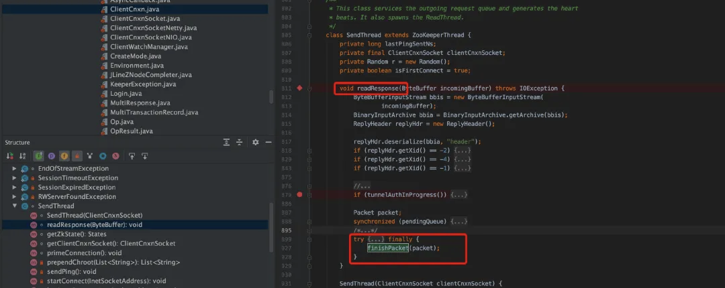Toggle the blue circle icon in Structure toolbar
Viewport: 725px width, 288px height.
coord(103,156)
